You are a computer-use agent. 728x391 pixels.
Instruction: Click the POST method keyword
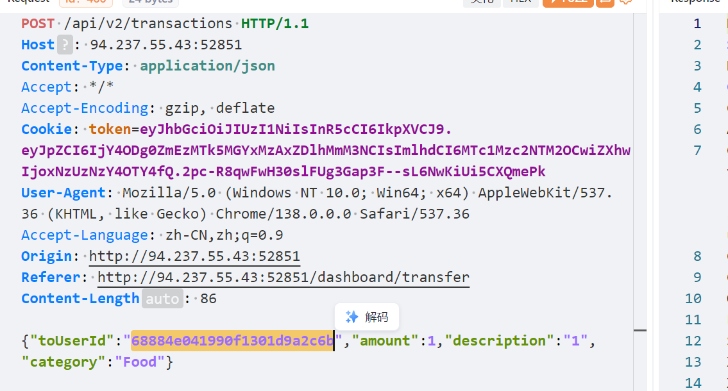click(38, 24)
